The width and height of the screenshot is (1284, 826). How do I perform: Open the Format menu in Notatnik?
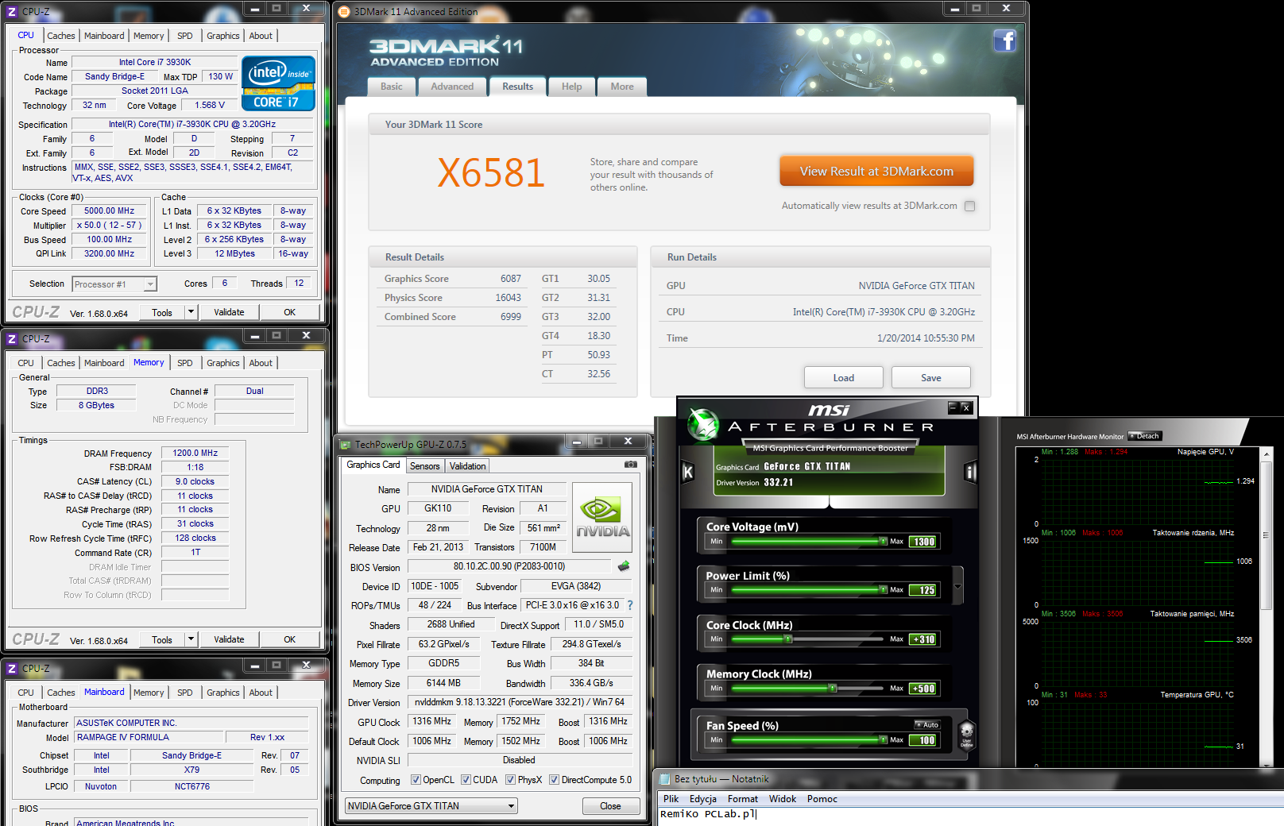(x=743, y=799)
